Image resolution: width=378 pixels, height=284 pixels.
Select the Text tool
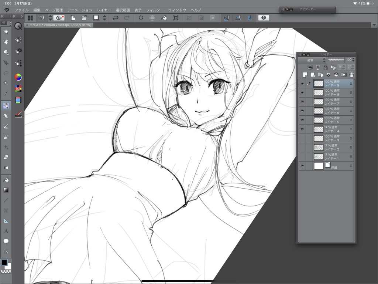point(6,231)
